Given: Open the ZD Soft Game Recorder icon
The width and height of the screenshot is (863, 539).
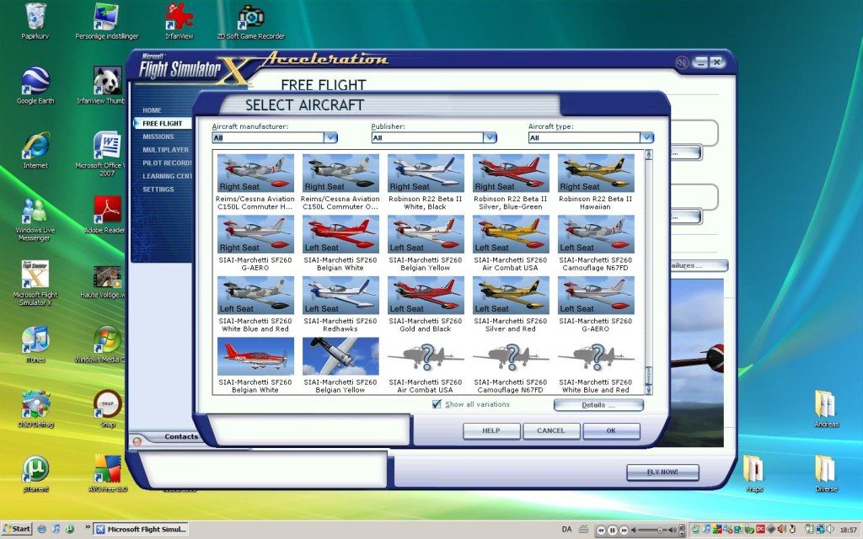Looking at the screenshot, I should [x=250, y=17].
